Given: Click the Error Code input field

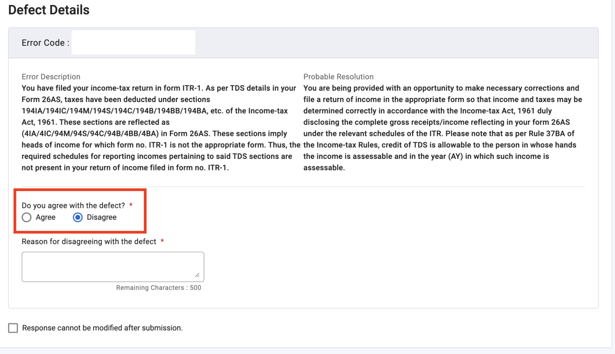Looking at the screenshot, I should (133, 42).
